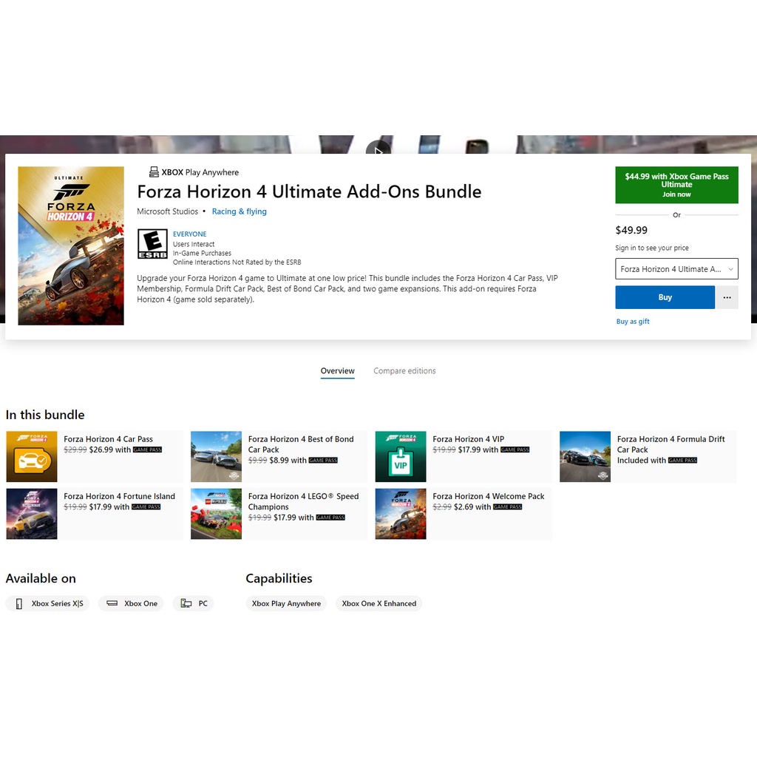The width and height of the screenshot is (757, 757).
Task: Click the Game Pass badge on LEGO Speed Champions
Action: point(330,517)
